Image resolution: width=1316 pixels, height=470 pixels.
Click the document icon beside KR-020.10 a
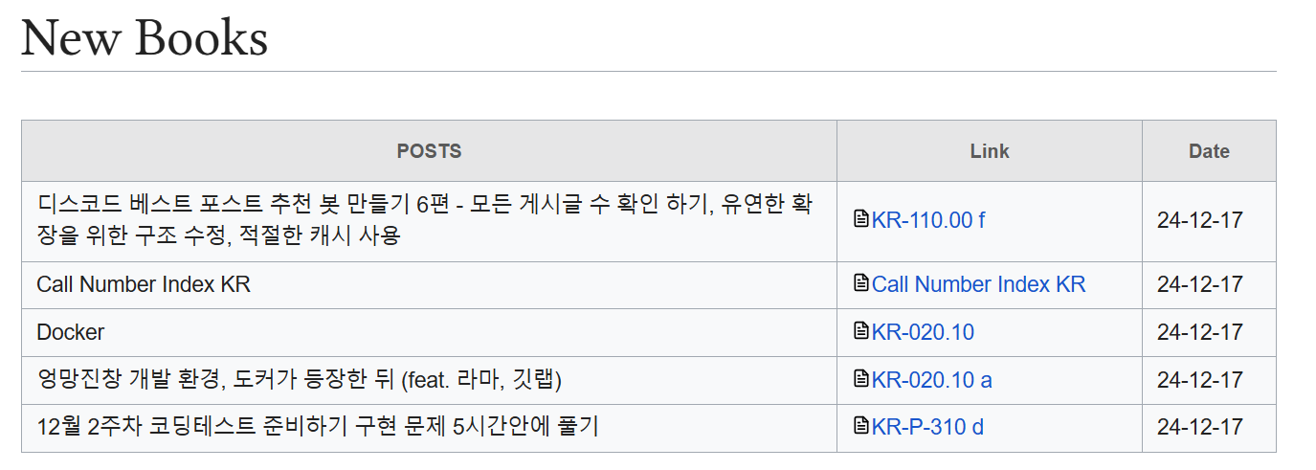[860, 379]
